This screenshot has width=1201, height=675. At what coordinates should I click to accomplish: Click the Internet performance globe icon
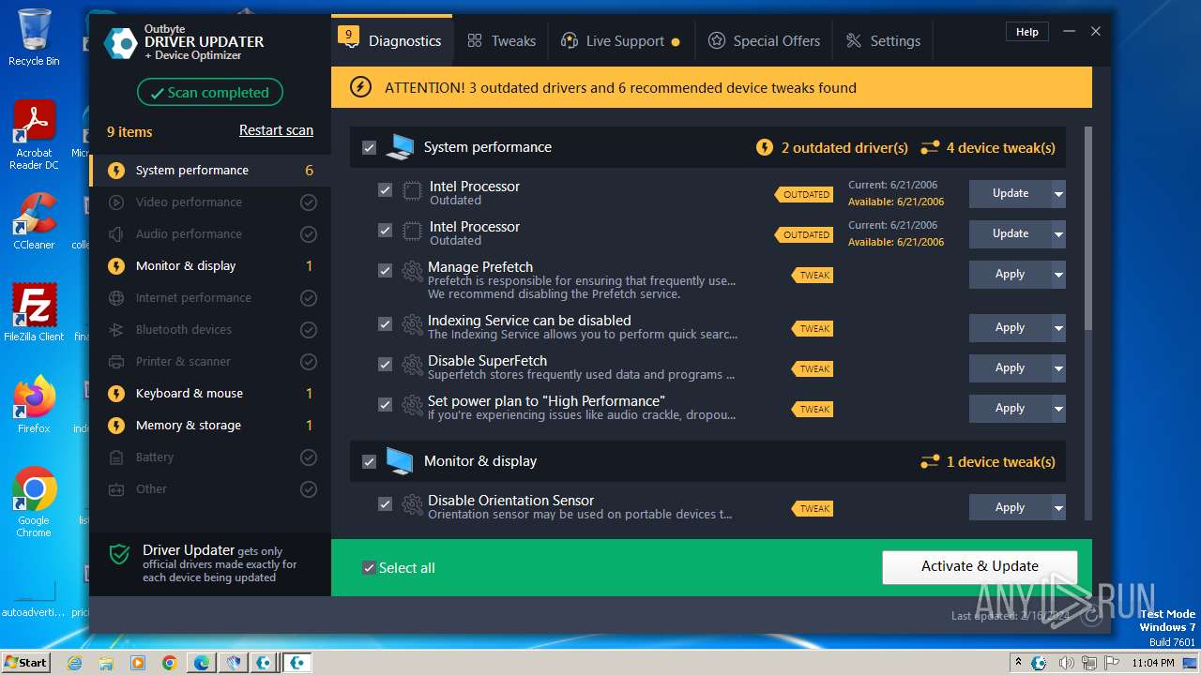pyautogui.click(x=116, y=298)
